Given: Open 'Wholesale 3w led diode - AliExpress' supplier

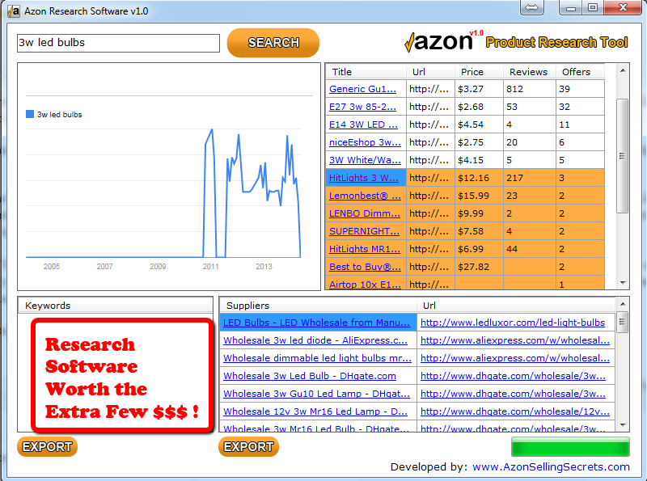Looking at the screenshot, I should [x=315, y=340].
